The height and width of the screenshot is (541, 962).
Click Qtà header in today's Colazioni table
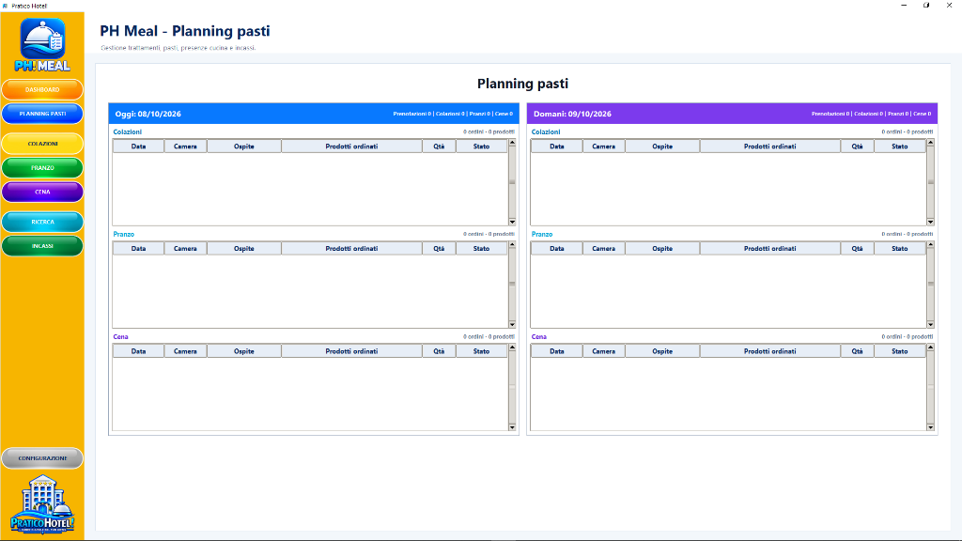tap(439, 146)
